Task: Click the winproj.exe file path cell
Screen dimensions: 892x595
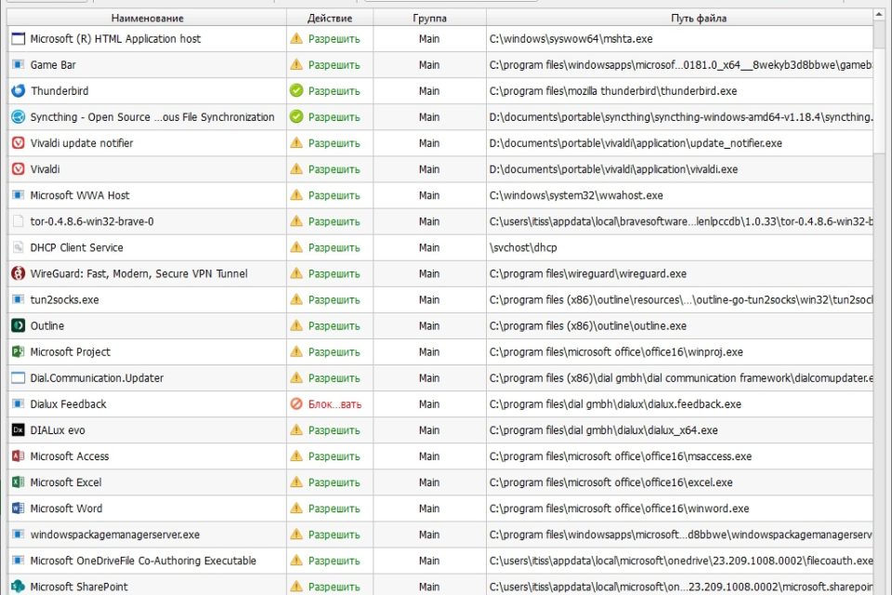Action: (x=680, y=351)
